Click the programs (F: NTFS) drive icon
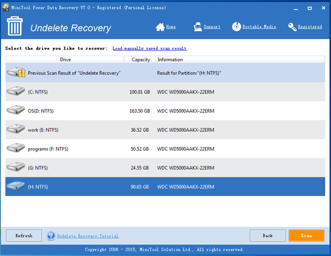This screenshot has height=256, width=331. tap(16, 148)
